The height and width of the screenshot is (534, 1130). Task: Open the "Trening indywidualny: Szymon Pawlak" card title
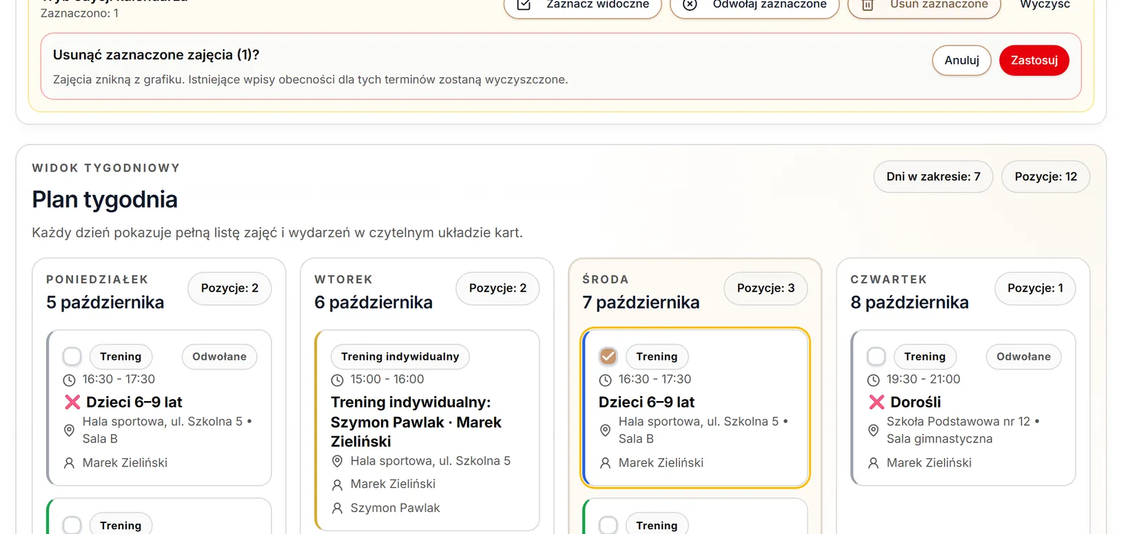pos(416,422)
